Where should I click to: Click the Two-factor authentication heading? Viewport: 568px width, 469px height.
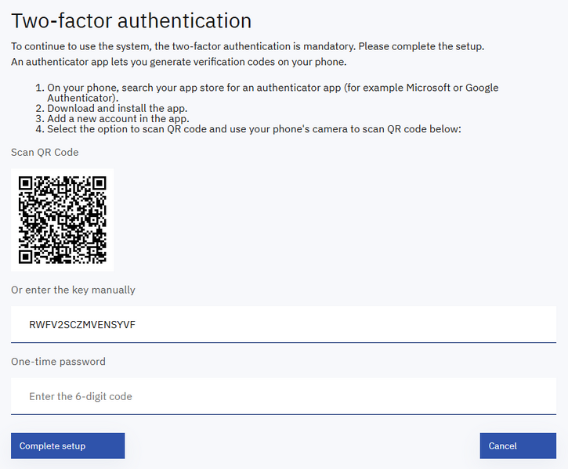point(131,20)
